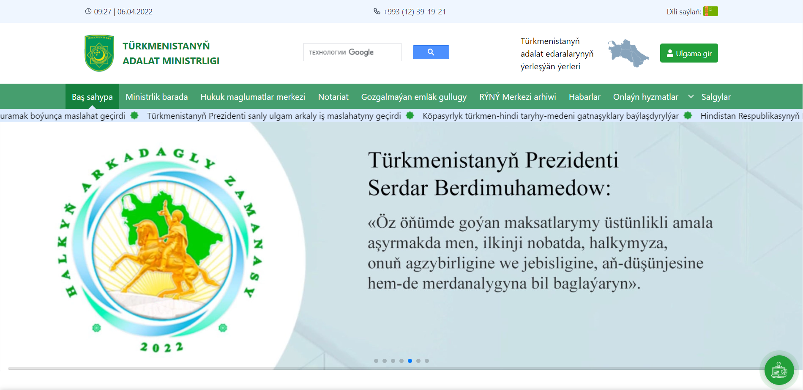Select the first carousel slide dot
Screen dimensions: 803x390
[x=376, y=361]
